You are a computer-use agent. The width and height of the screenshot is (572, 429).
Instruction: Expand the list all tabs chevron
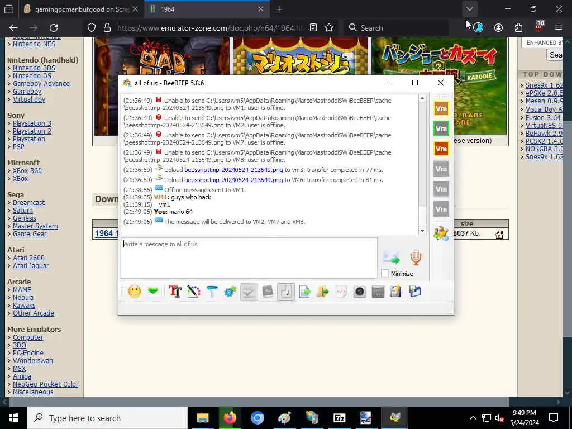(469, 9)
